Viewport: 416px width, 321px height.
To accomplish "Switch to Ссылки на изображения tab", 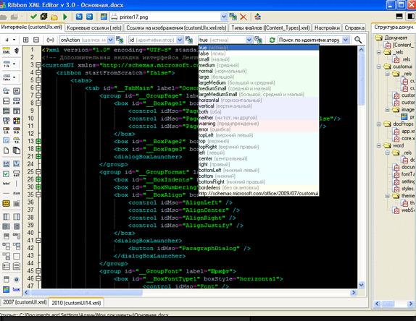I will click(x=176, y=27).
